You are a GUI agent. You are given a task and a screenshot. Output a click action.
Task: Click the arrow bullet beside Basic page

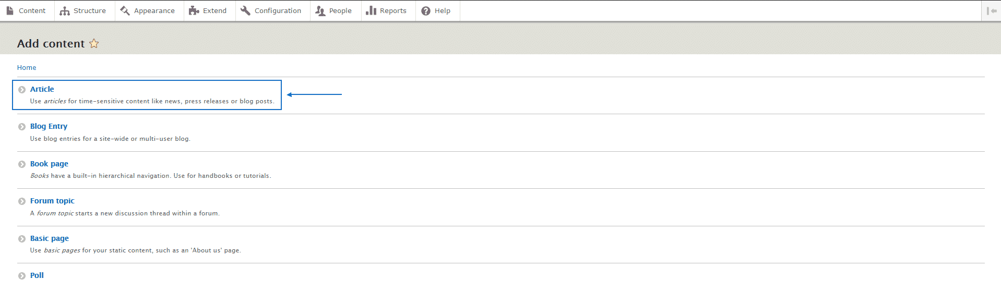pyautogui.click(x=22, y=239)
